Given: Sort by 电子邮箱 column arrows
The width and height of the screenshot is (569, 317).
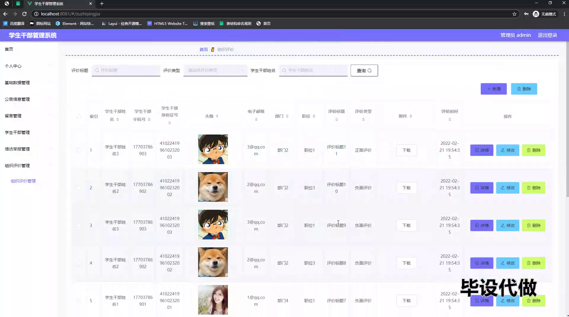Looking at the screenshot, I should (x=256, y=119).
